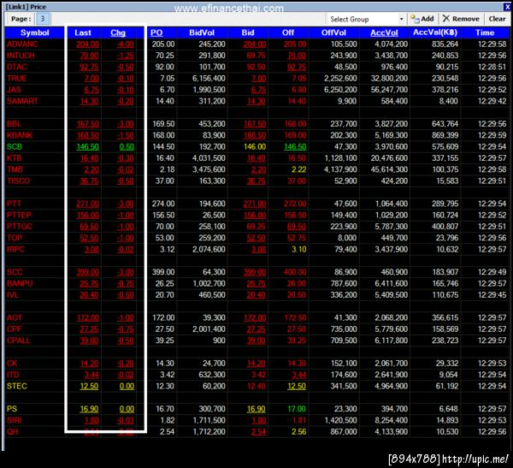The width and height of the screenshot is (513, 468).
Task: Select the SCC symbol
Action: coord(15,272)
